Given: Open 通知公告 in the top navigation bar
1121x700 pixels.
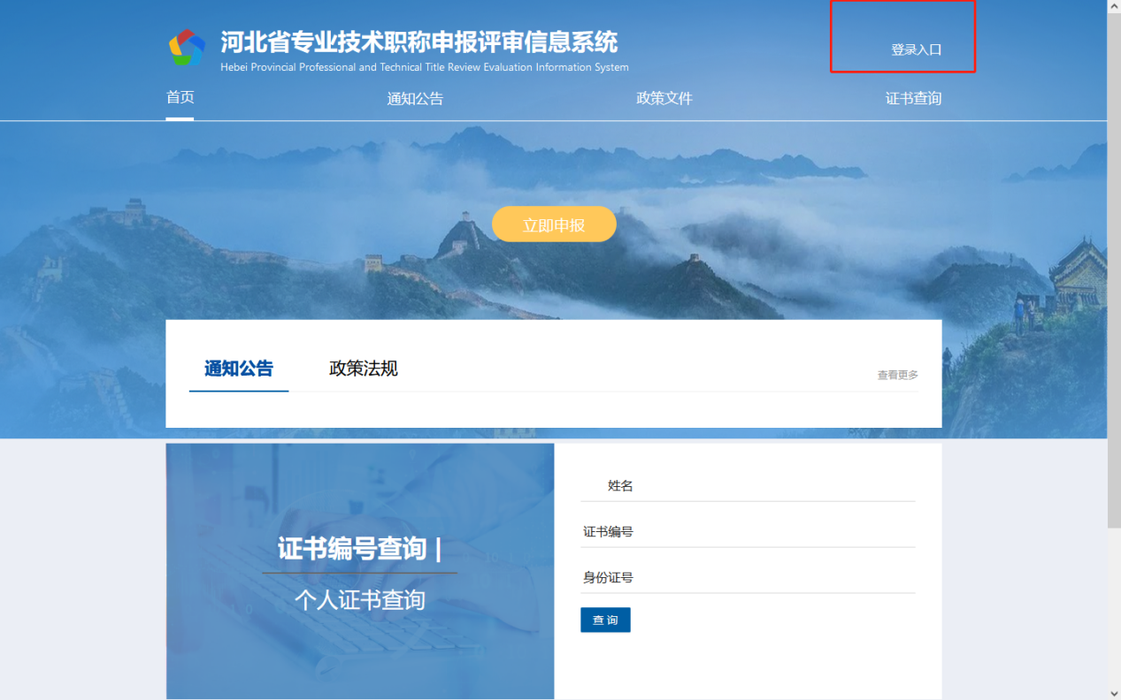Looking at the screenshot, I should [x=415, y=99].
